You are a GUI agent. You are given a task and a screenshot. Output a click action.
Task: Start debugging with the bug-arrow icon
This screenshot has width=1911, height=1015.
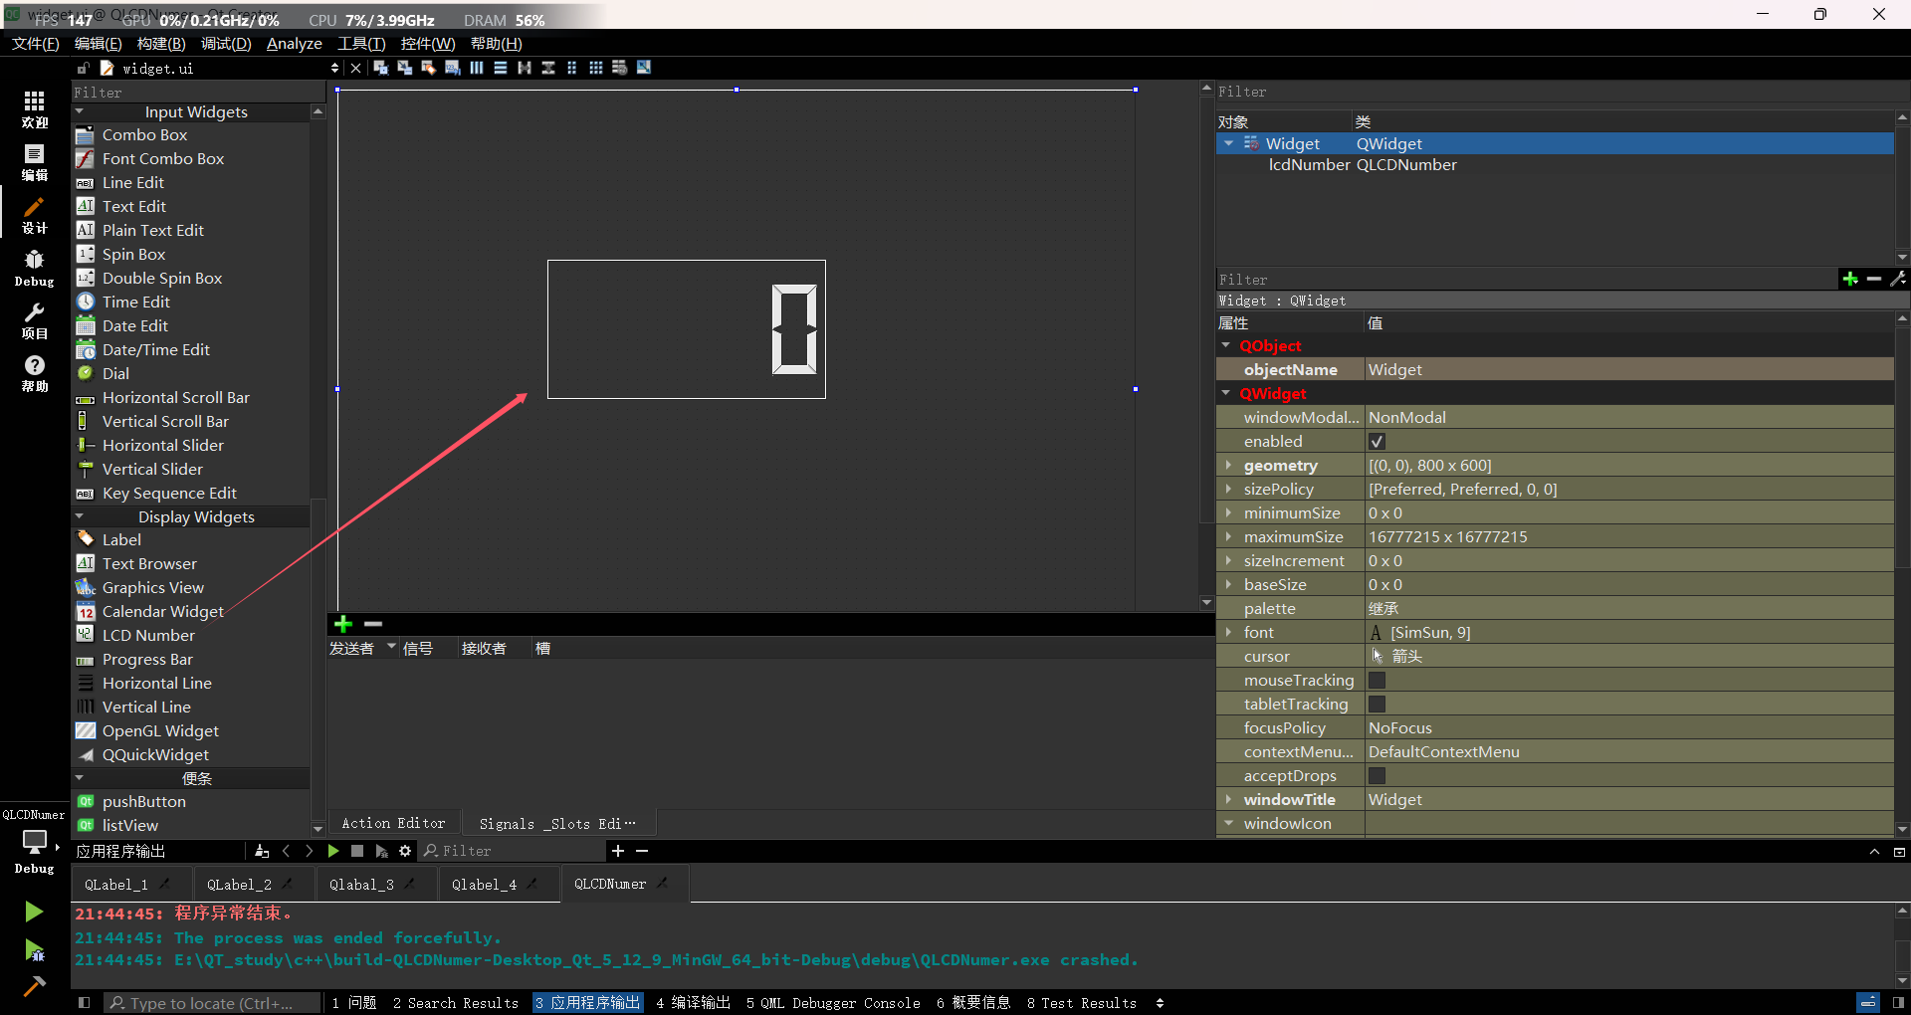point(34,950)
